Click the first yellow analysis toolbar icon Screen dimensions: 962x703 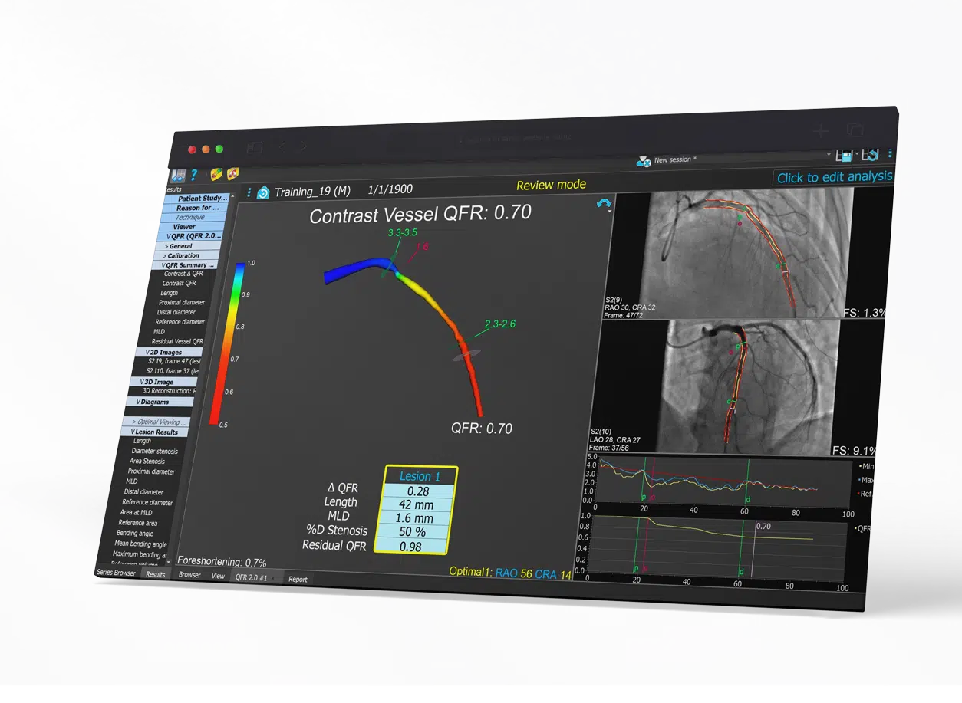click(x=216, y=174)
